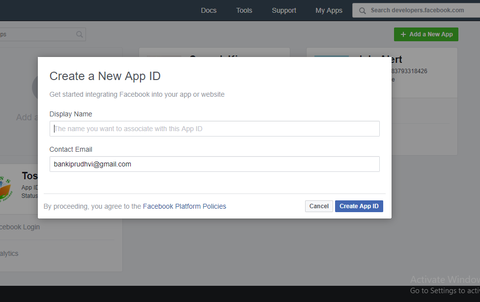
Task: Select the Analytics item in the background panel
Action: [x=9, y=253]
